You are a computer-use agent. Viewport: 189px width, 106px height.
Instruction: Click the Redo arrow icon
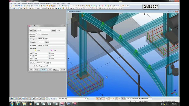(x=22, y=6)
